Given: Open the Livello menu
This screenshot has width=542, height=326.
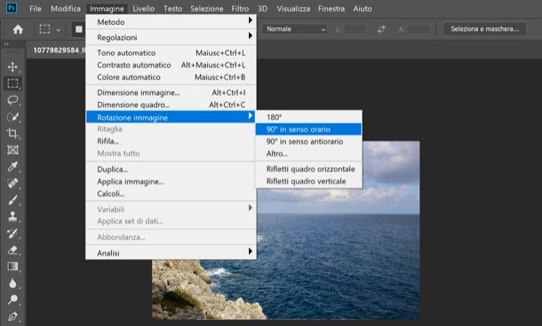Looking at the screenshot, I should point(144,9).
